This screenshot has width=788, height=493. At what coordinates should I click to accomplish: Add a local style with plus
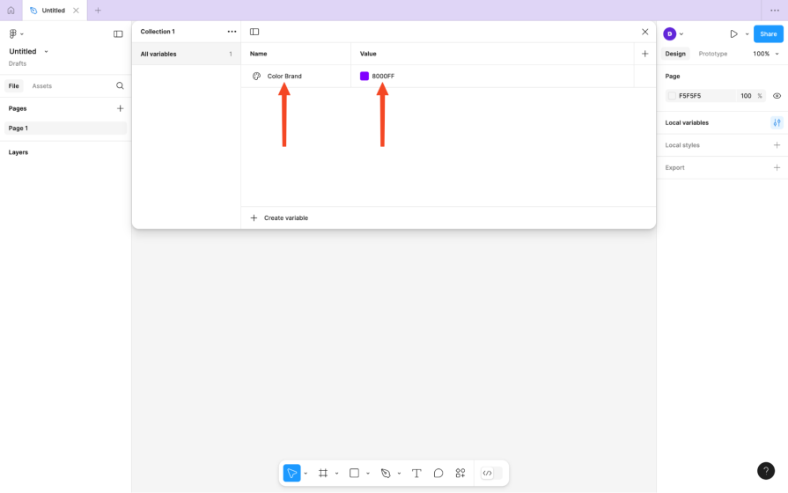(x=777, y=145)
